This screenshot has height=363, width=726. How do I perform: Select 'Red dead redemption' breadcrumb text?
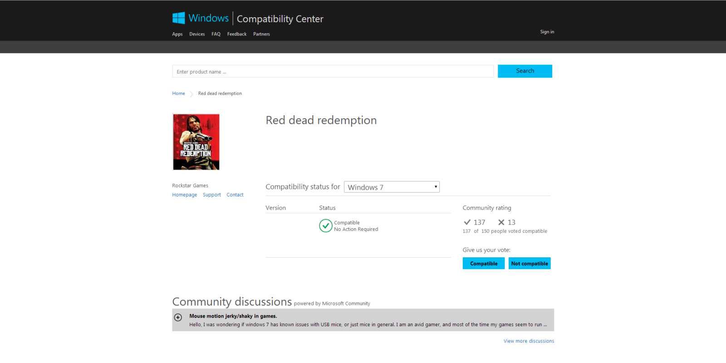pos(220,93)
